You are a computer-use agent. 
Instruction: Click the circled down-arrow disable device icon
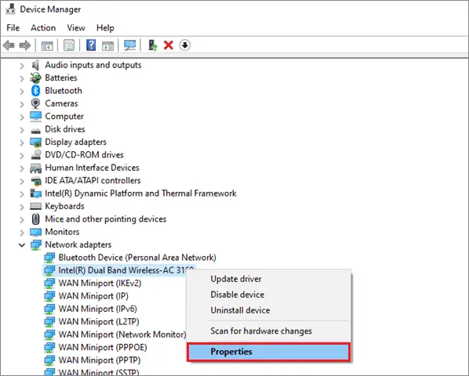pos(185,45)
